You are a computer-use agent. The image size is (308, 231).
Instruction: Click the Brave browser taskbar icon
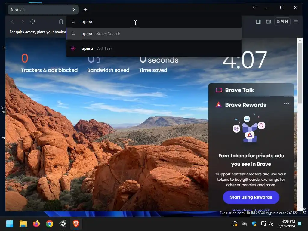click(76, 224)
